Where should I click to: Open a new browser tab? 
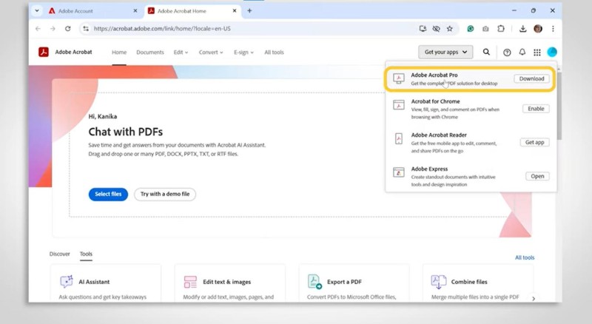[249, 11]
